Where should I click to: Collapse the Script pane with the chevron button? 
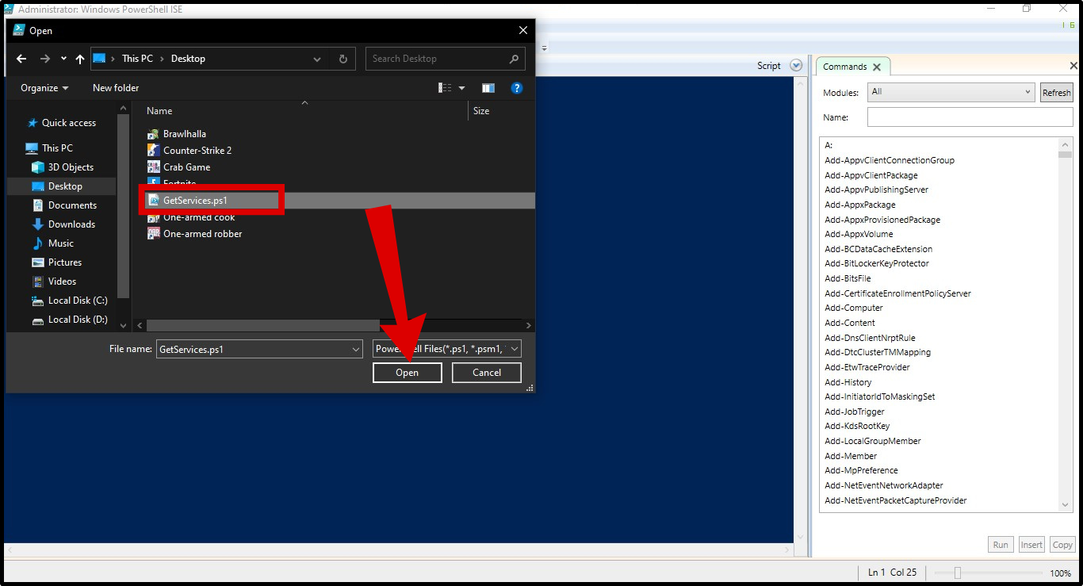coord(797,66)
